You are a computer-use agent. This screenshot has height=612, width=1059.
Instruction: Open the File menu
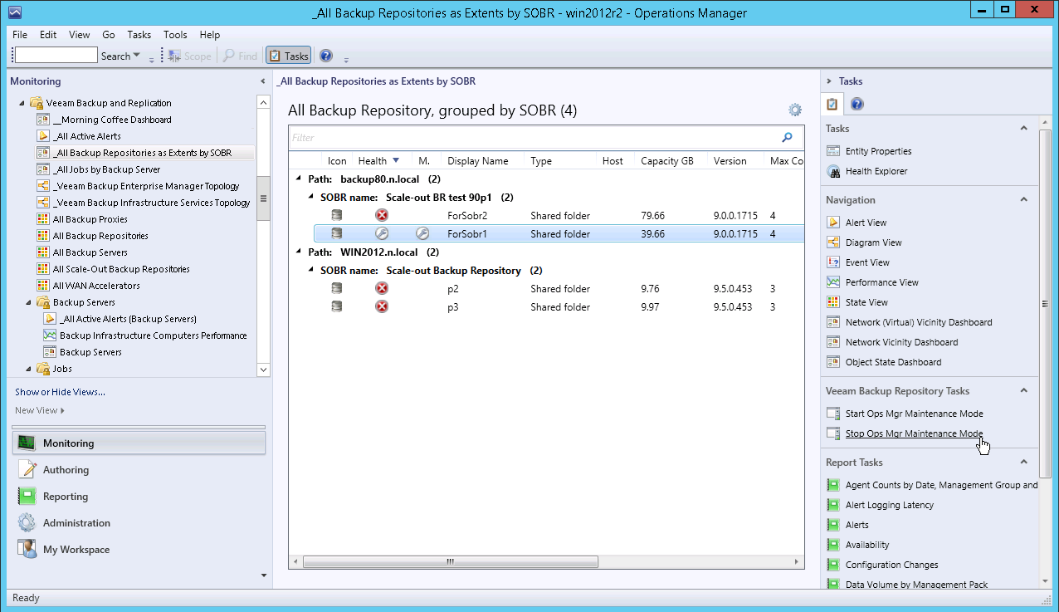pyautogui.click(x=20, y=35)
